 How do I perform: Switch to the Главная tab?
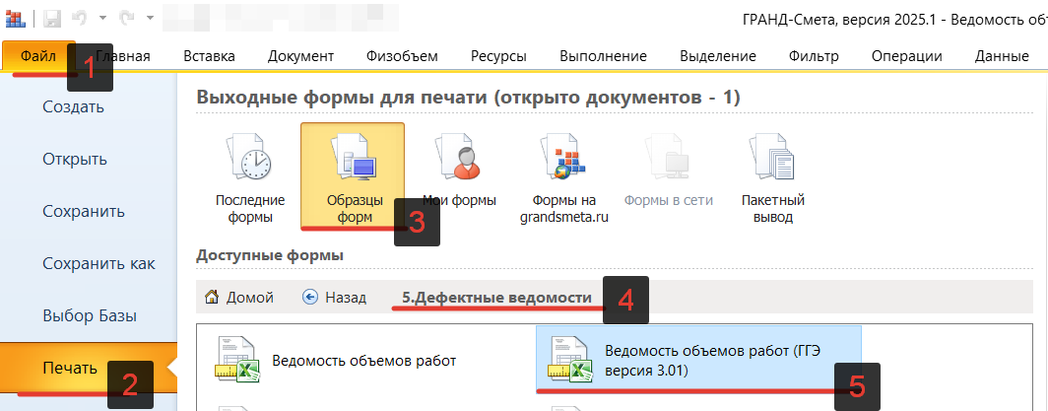tap(122, 56)
